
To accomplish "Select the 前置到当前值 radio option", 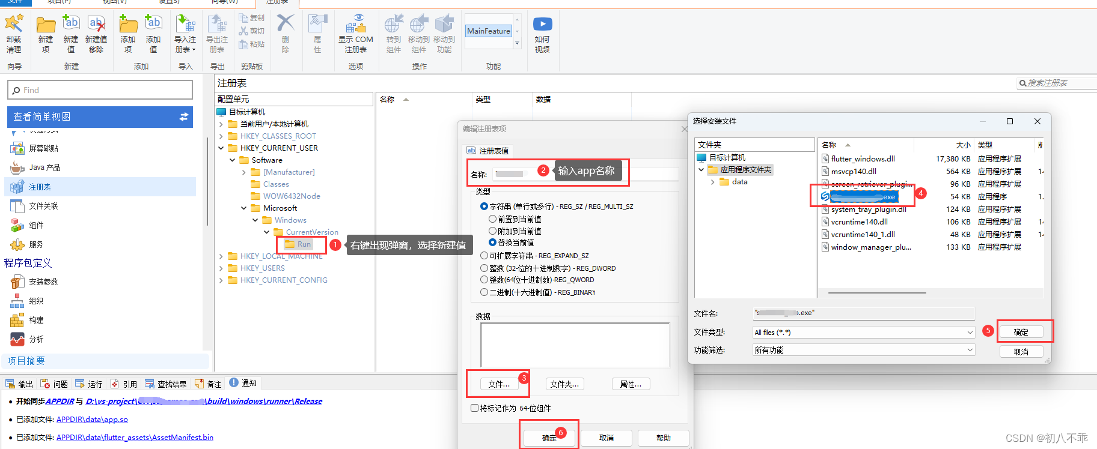I will point(492,219).
